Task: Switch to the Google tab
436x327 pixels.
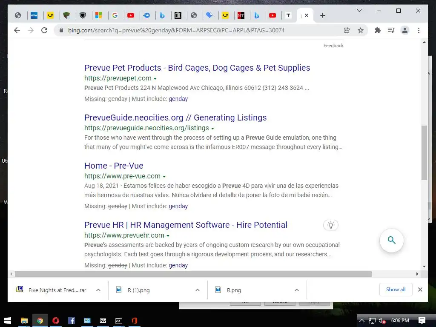Action: click(x=115, y=16)
